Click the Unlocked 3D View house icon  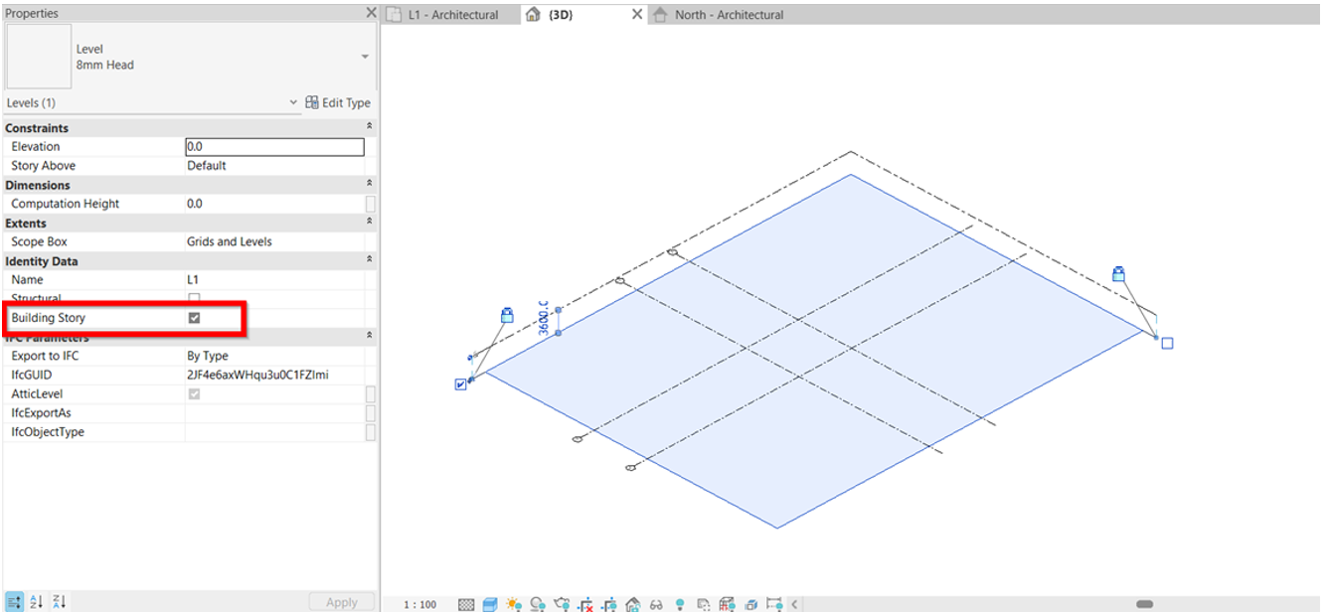632,604
